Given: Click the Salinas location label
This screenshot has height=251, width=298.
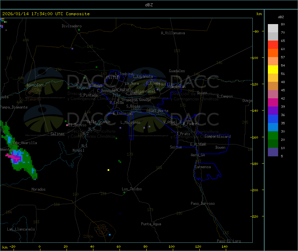Looking at the screenshot, I should click(57, 134).
